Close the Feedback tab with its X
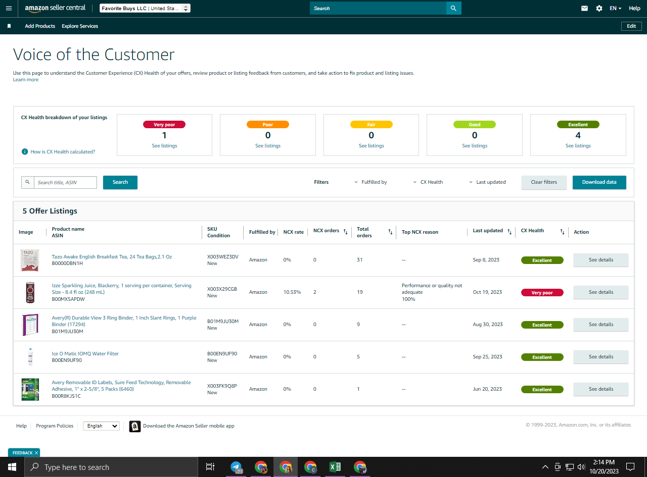647x477 pixels. [36, 453]
